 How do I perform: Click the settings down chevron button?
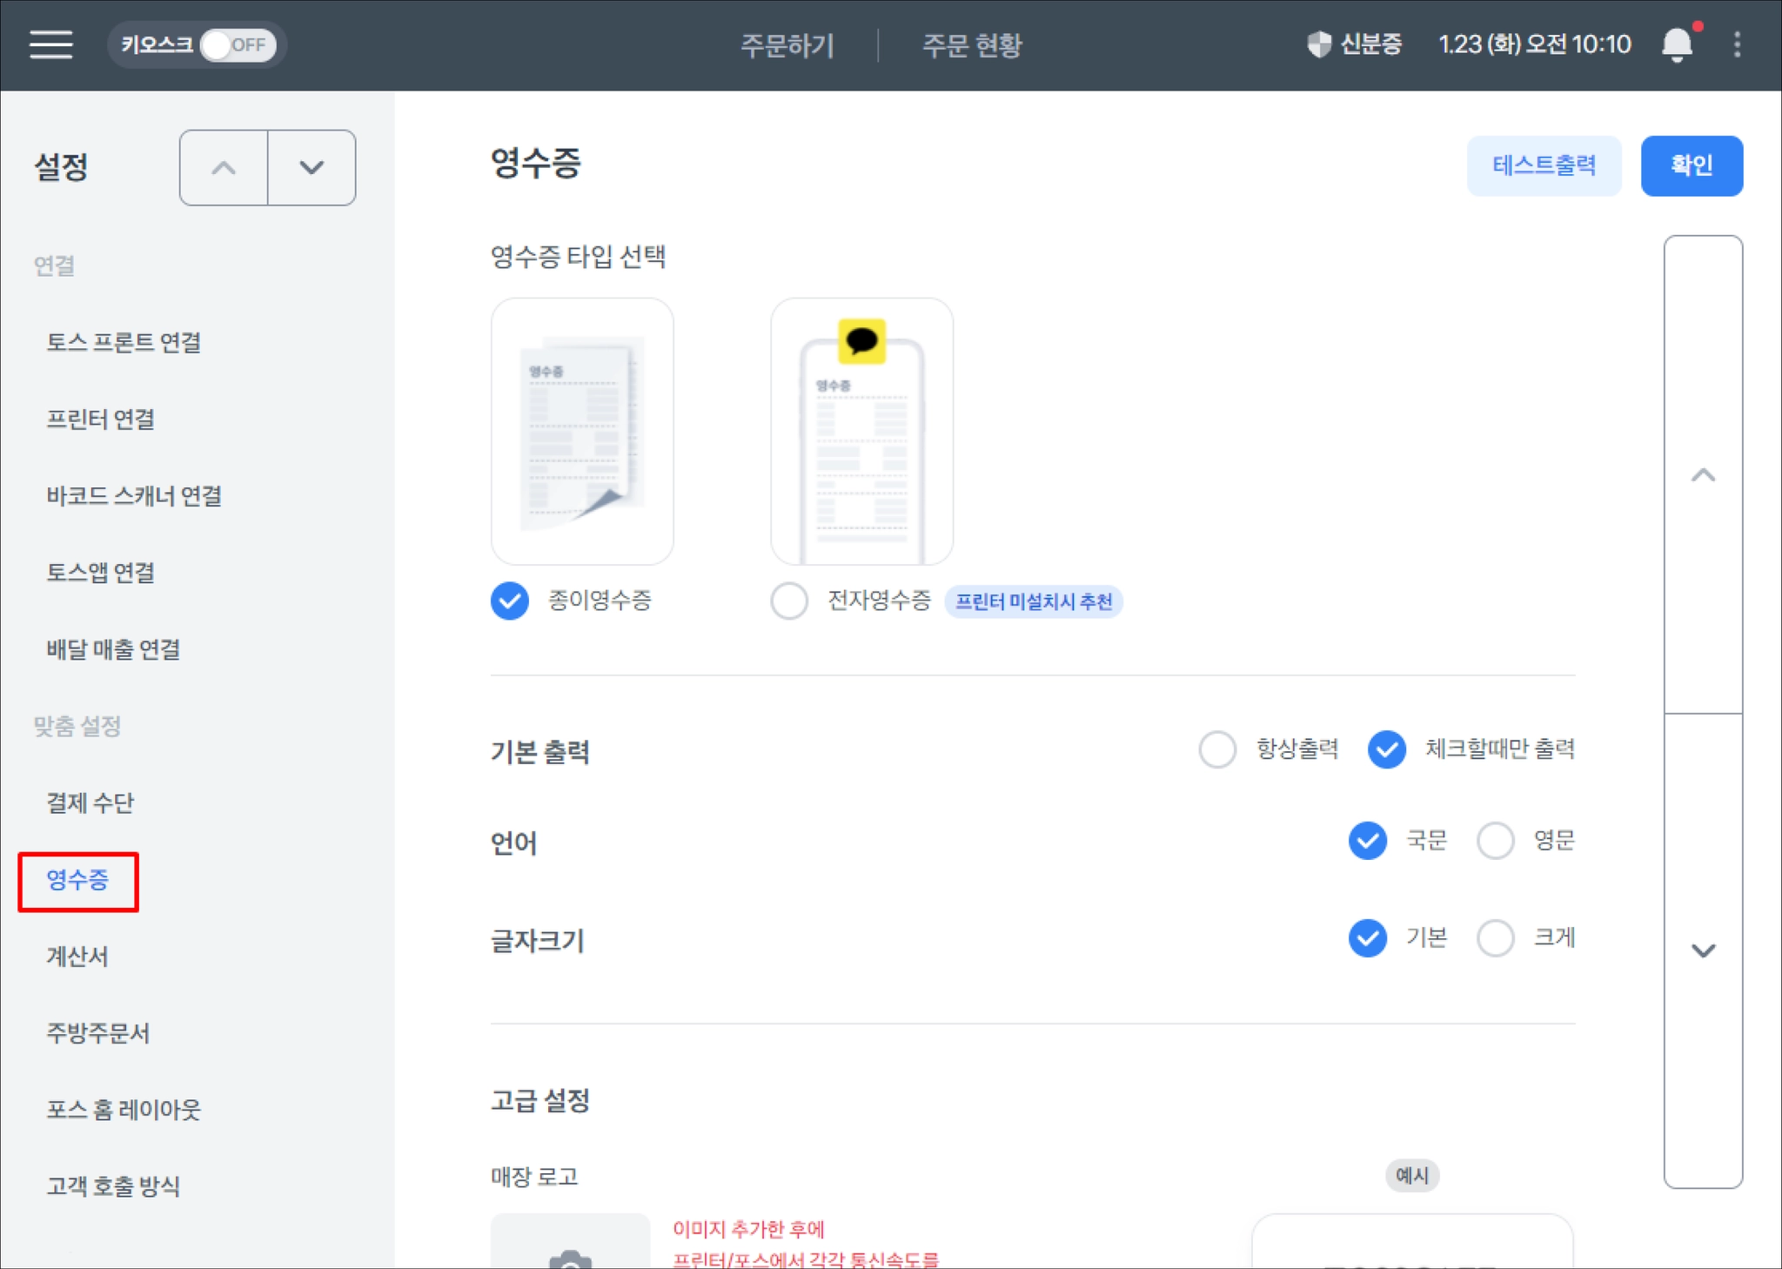[312, 168]
